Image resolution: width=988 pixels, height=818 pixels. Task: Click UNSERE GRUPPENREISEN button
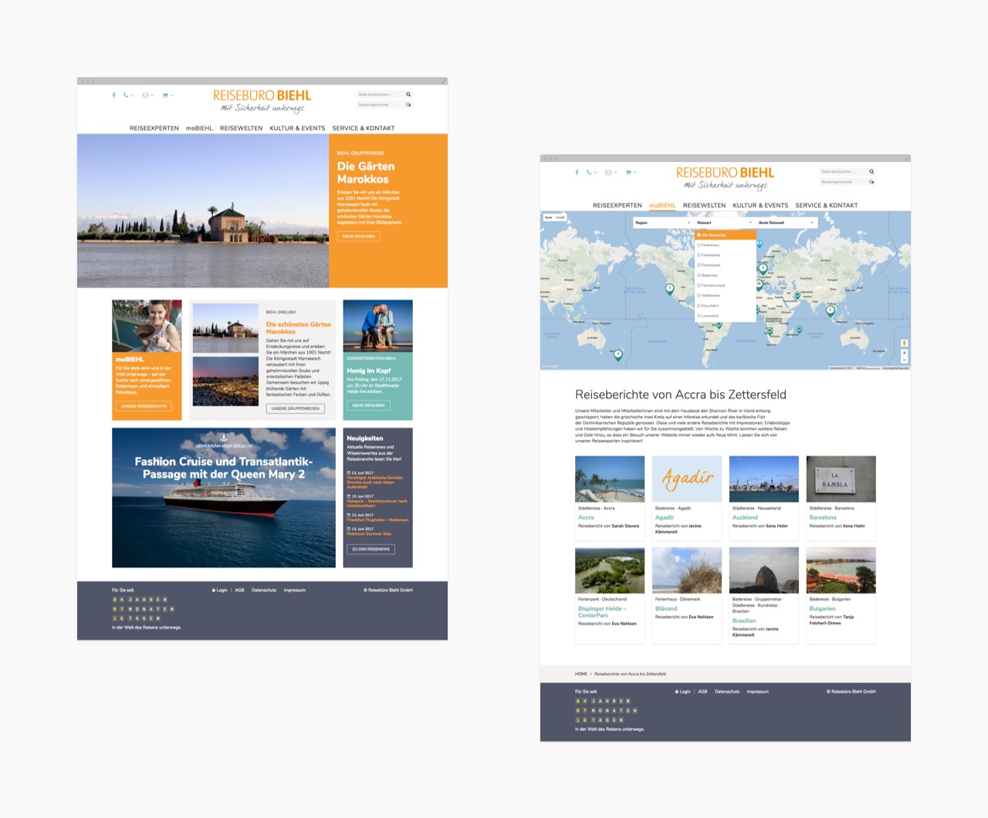tap(296, 408)
